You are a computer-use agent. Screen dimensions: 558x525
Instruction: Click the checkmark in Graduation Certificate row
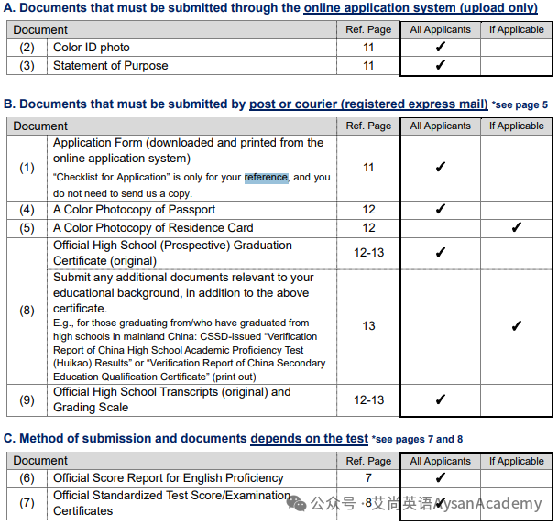pyautogui.click(x=440, y=252)
